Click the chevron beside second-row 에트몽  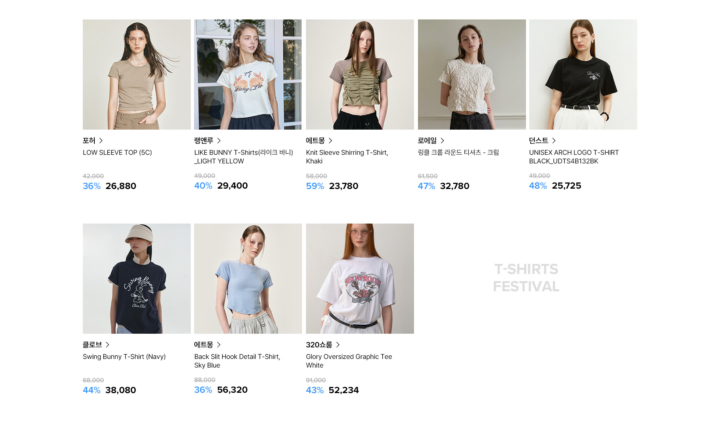[219, 345]
